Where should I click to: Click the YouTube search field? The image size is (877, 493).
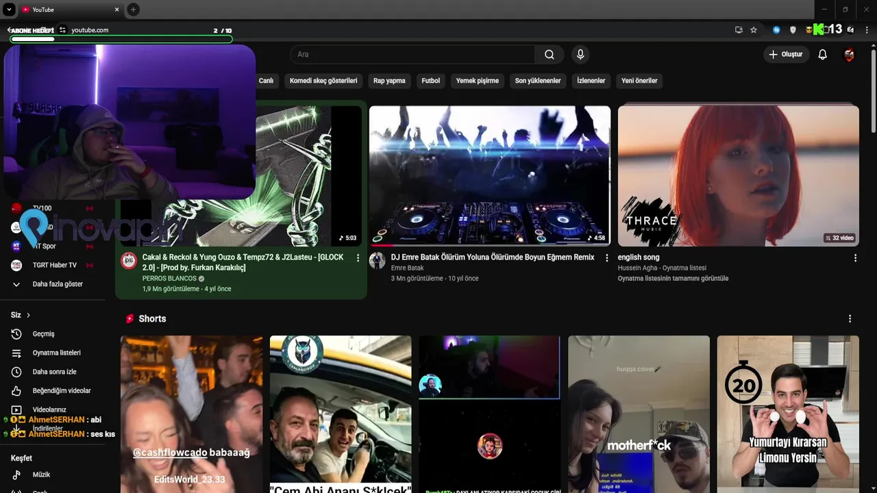coord(412,54)
